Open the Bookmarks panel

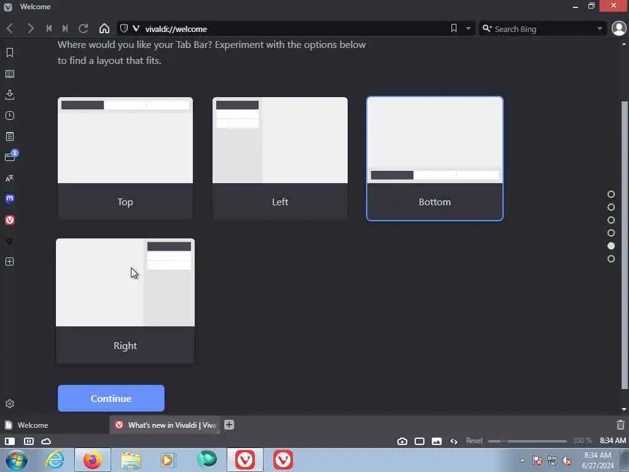pos(10,53)
